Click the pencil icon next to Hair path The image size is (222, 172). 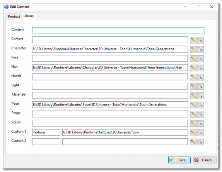coord(193,68)
